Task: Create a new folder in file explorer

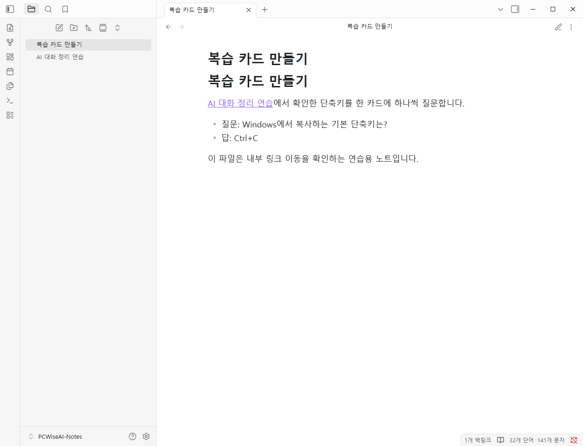Action: 74,28
